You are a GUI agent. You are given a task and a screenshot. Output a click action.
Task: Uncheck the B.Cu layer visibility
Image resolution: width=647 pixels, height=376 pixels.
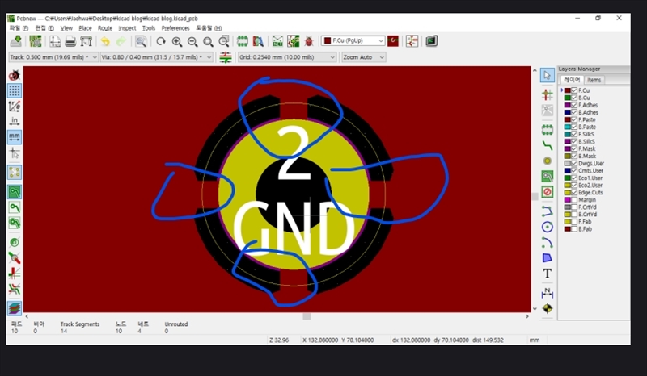pyautogui.click(x=574, y=98)
